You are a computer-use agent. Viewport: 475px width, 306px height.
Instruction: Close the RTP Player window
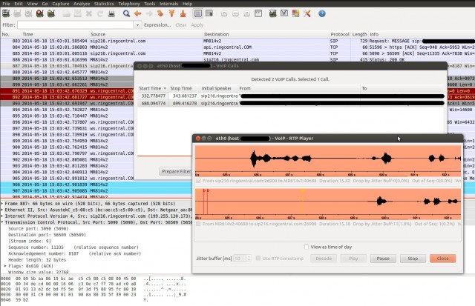click(442, 259)
